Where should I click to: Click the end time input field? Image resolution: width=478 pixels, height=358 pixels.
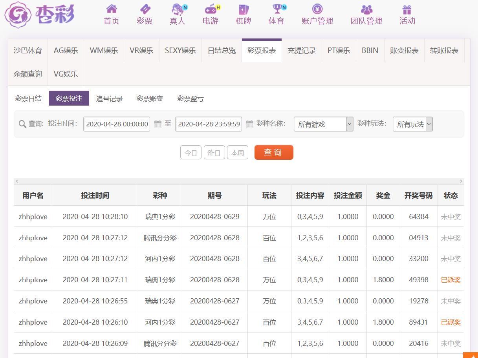pyautogui.click(x=209, y=124)
